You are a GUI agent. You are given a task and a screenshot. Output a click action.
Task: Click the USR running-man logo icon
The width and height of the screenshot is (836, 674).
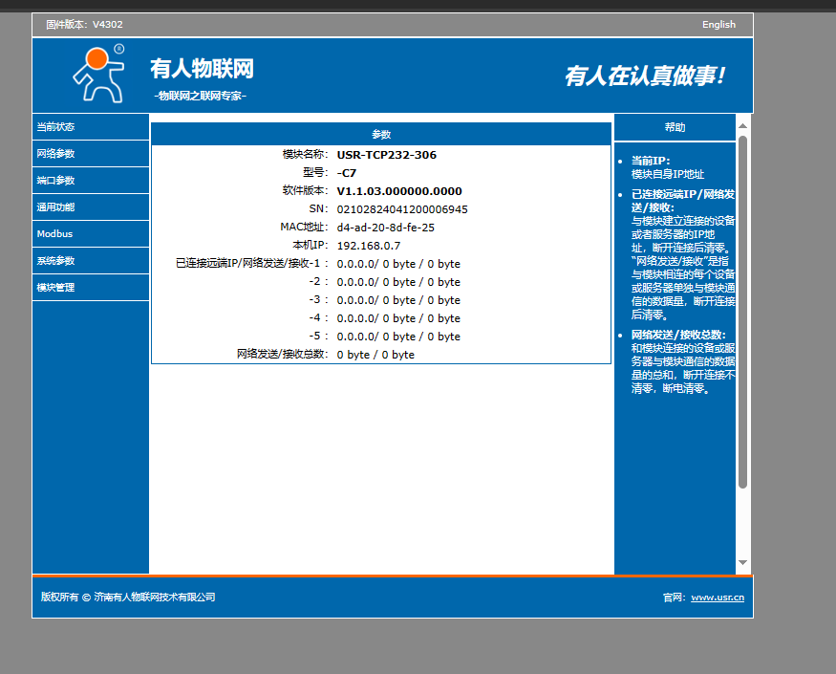[99, 75]
